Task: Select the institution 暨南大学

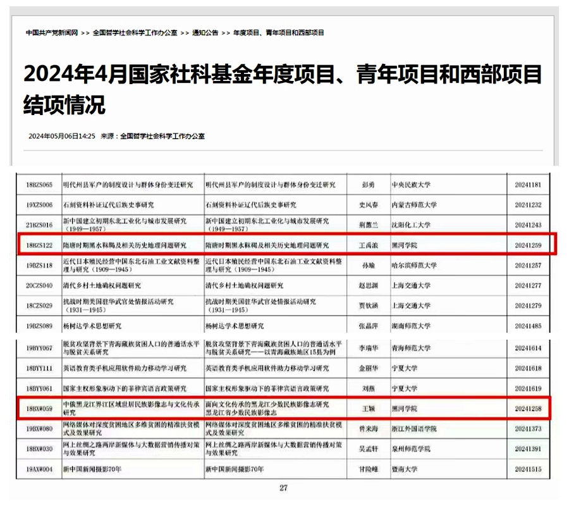Action: coord(404,469)
